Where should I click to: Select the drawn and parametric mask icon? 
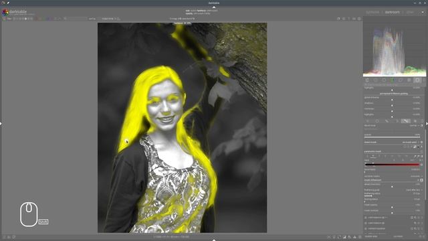coord(406,121)
